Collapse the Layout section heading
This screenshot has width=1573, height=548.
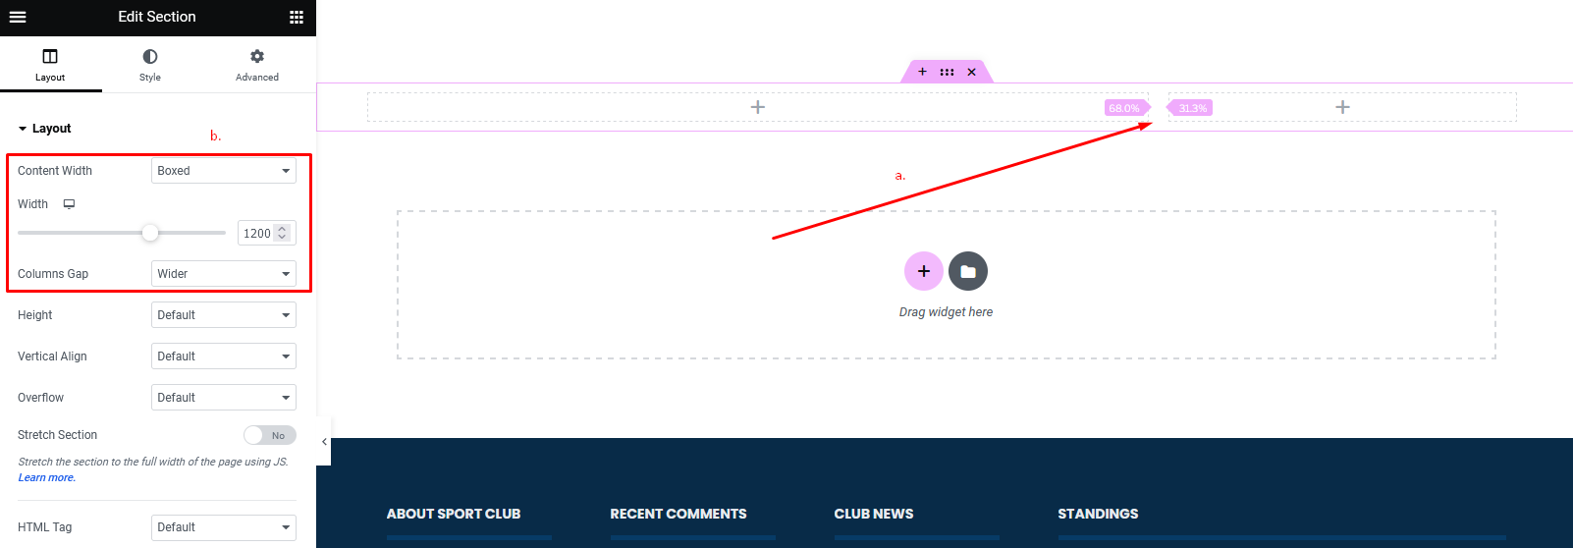44,129
